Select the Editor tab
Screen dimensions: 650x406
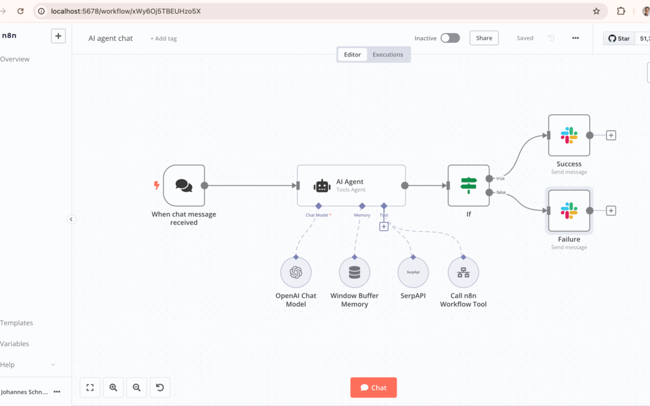(x=352, y=54)
